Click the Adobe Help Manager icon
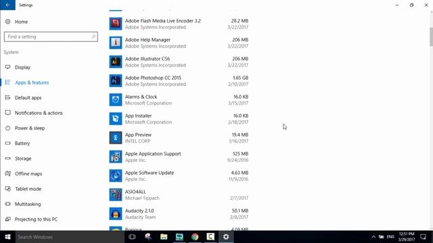 [x=116, y=43]
